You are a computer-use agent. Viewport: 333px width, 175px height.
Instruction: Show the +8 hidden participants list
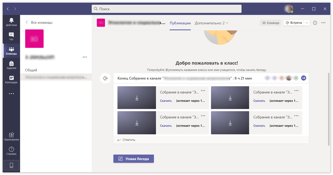point(304,78)
